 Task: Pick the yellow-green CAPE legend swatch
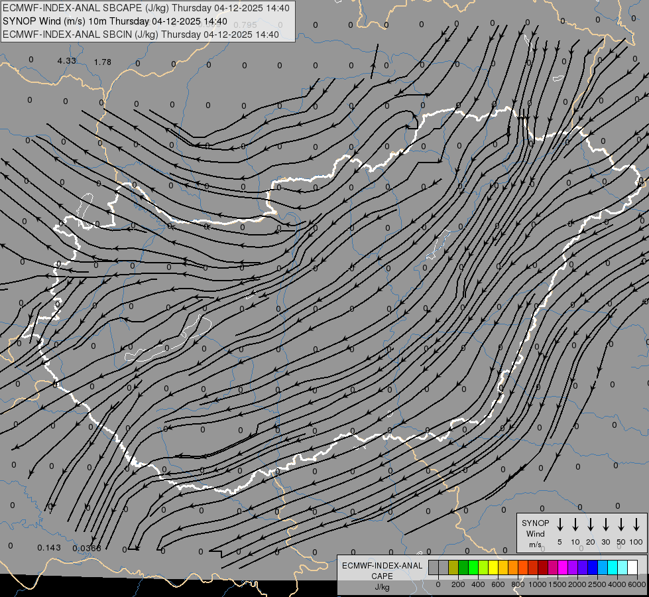[483, 567]
